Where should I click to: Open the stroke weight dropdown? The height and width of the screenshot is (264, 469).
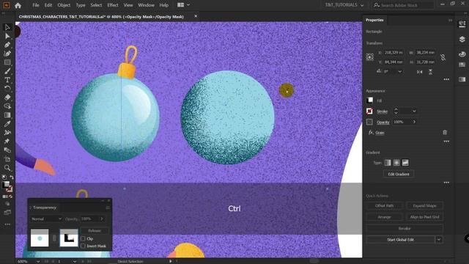point(414,111)
